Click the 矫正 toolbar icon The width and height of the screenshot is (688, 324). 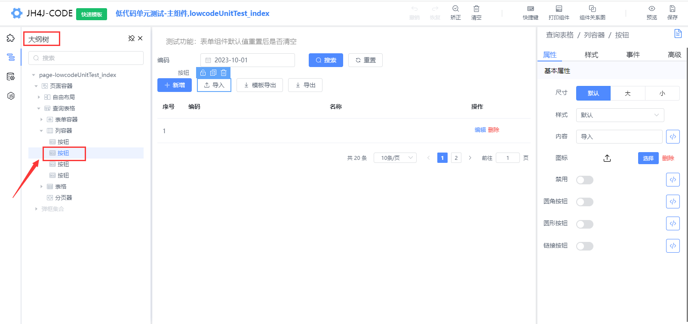coord(456,9)
